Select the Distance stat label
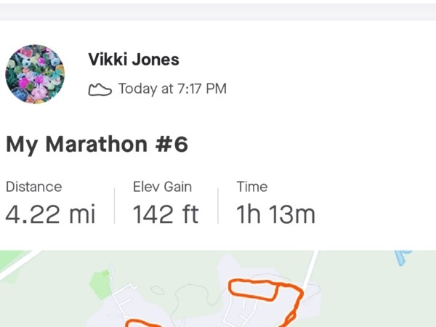Screen dimensions: 436x327 click(34, 187)
